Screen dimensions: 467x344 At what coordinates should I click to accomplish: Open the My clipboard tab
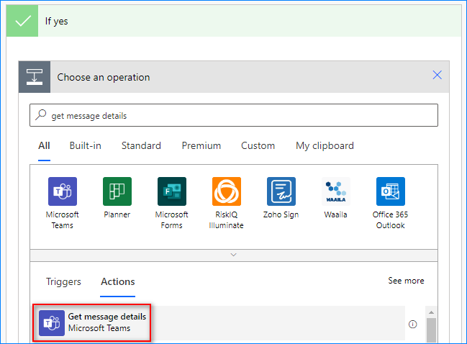(x=325, y=145)
